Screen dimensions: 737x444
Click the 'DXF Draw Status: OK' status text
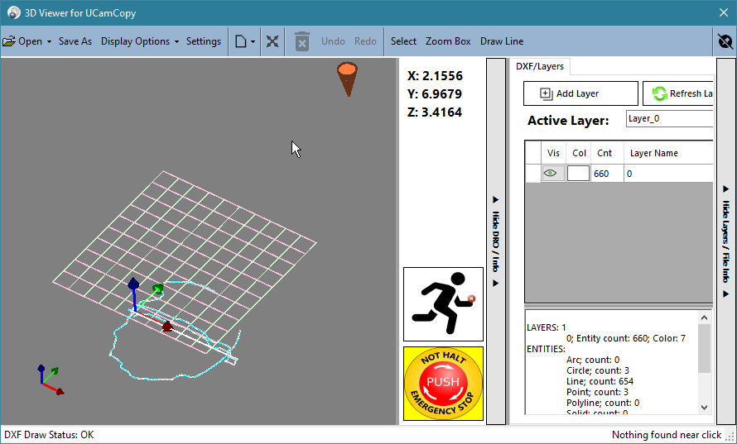[49, 435]
